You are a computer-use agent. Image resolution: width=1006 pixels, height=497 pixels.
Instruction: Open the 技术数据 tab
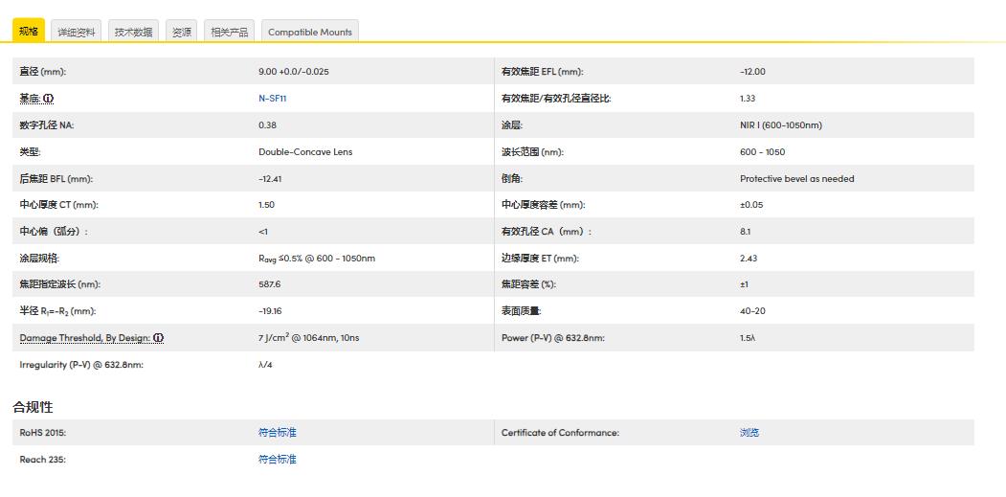click(133, 32)
